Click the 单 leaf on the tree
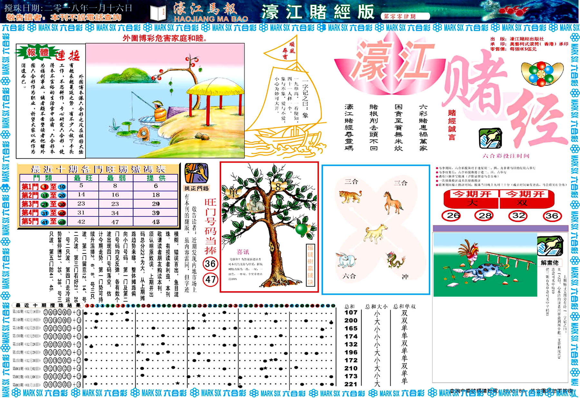The height and width of the screenshot is (398, 580). 233,193
